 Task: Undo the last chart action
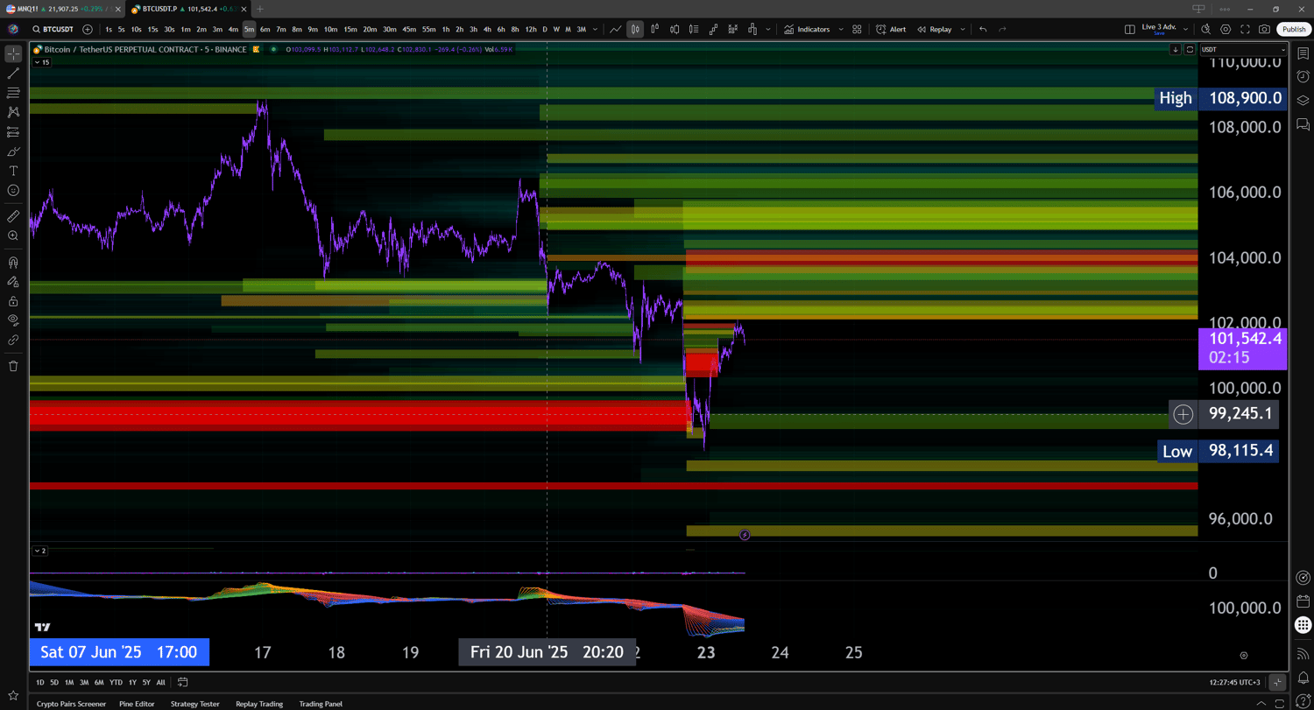coord(983,29)
